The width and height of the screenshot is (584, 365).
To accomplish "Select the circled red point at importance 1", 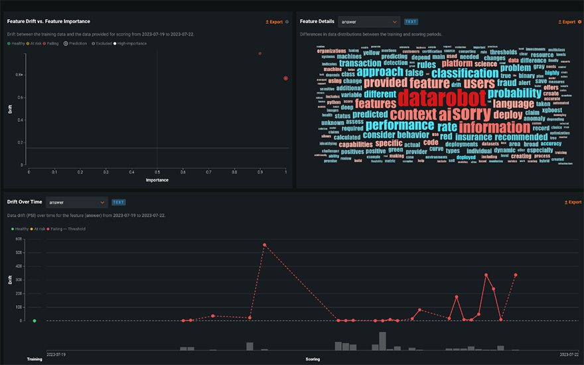I will pos(285,78).
